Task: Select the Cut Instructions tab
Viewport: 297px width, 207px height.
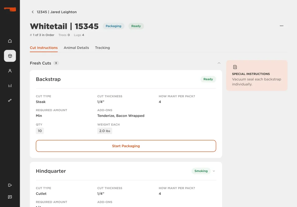Action: [x=44, y=48]
